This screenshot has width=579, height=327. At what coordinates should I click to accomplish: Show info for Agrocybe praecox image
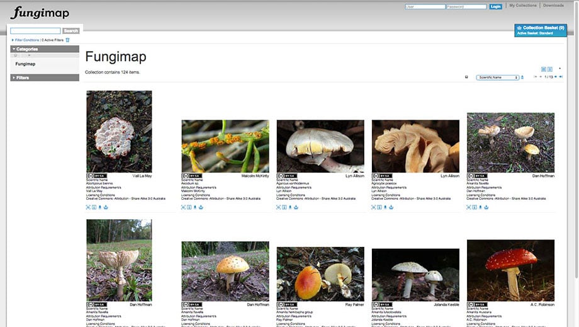coord(378,207)
